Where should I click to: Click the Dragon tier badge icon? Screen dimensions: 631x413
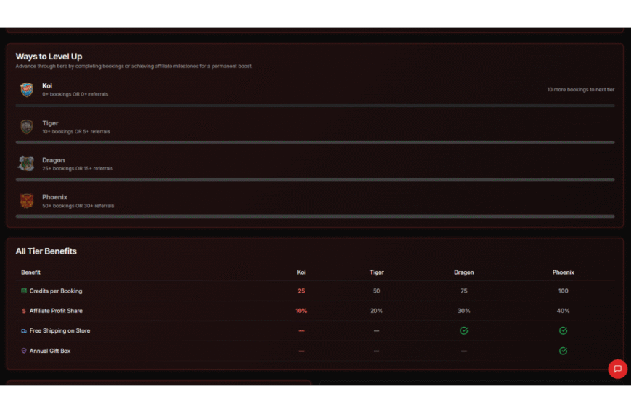click(27, 164)
